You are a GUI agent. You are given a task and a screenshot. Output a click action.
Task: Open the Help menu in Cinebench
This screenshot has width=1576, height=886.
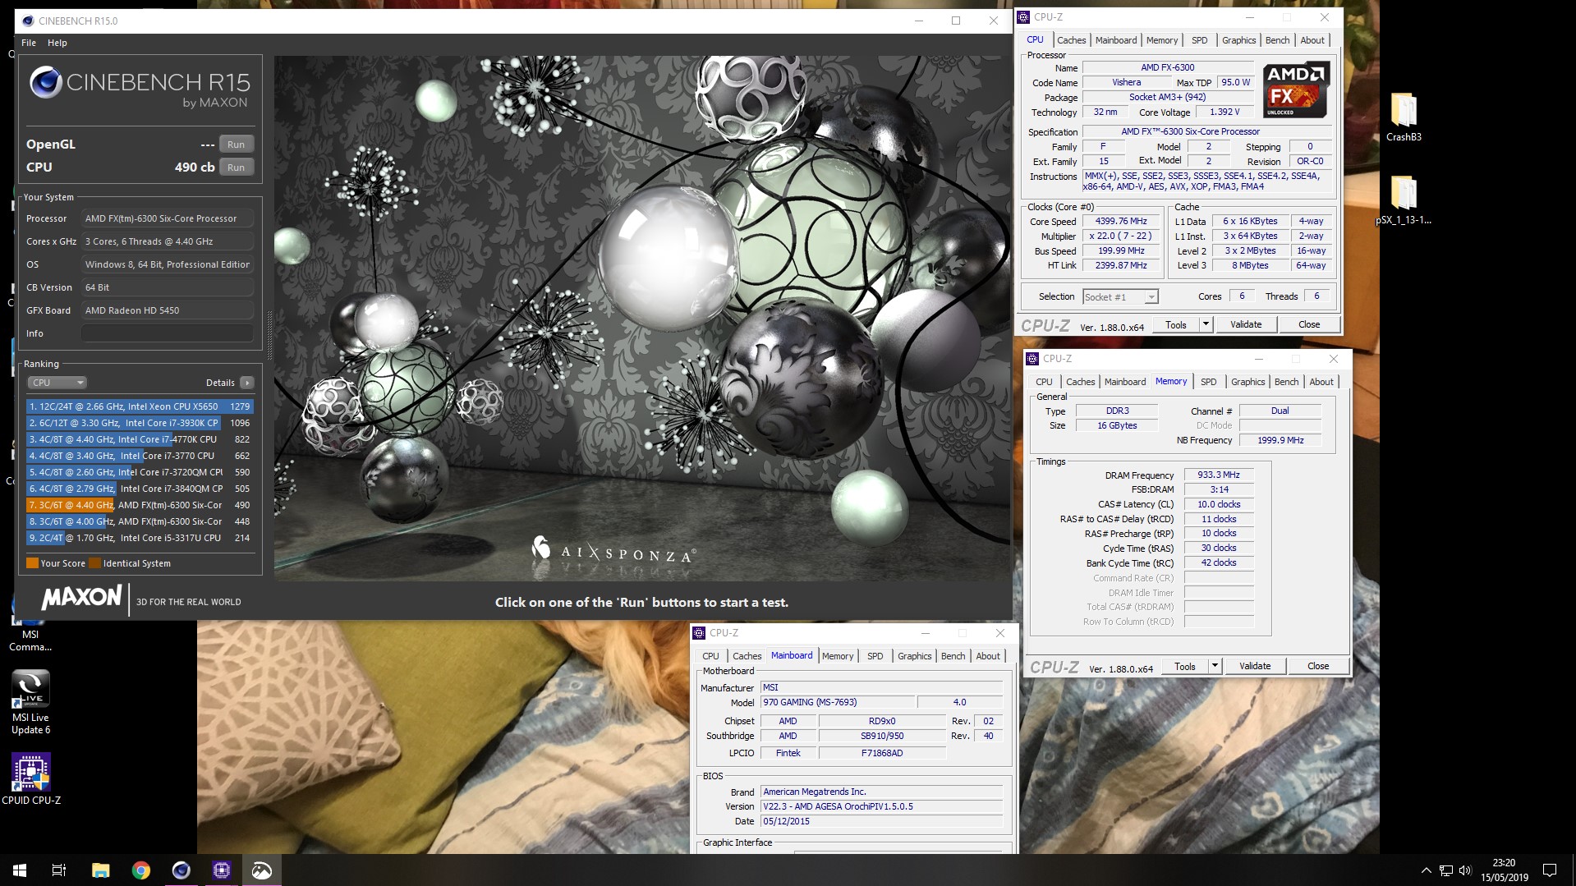(x=57, y=43)
